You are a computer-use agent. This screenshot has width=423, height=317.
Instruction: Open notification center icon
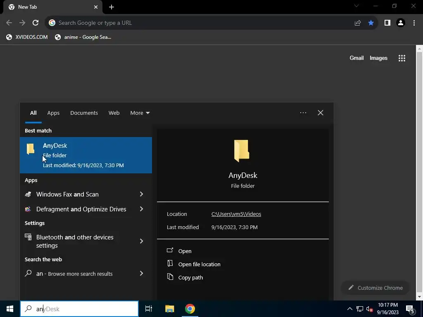pos(410,309)
